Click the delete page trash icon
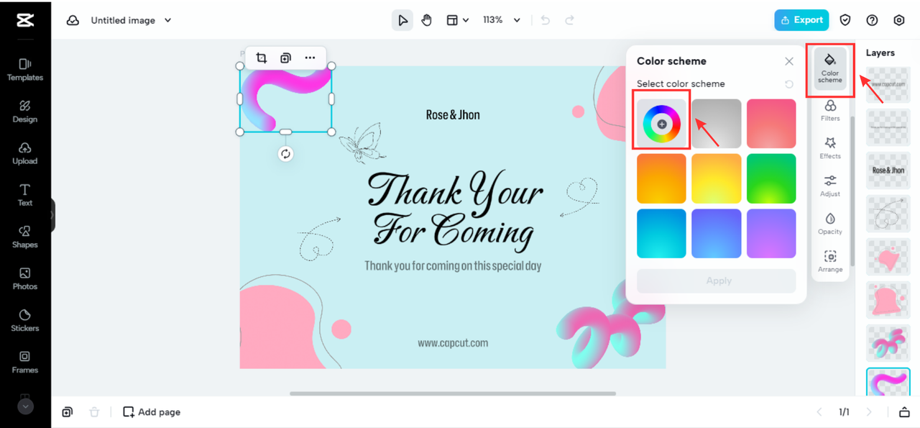This screenshot has height=428, width=920. coord(94,412)
